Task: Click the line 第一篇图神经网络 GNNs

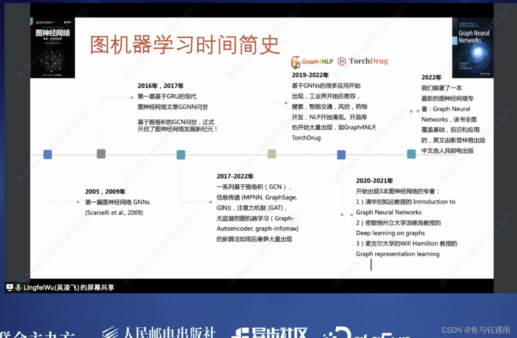Action: (117, 202)
